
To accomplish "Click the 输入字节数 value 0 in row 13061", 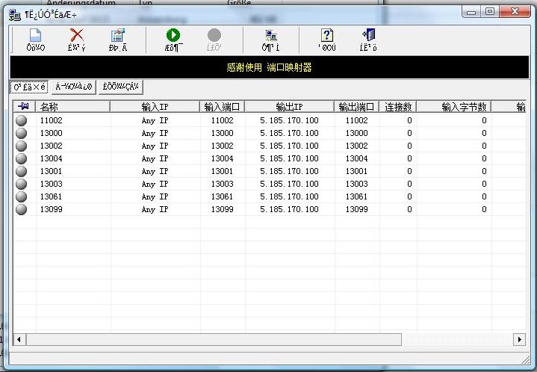I will pos(484,196).
